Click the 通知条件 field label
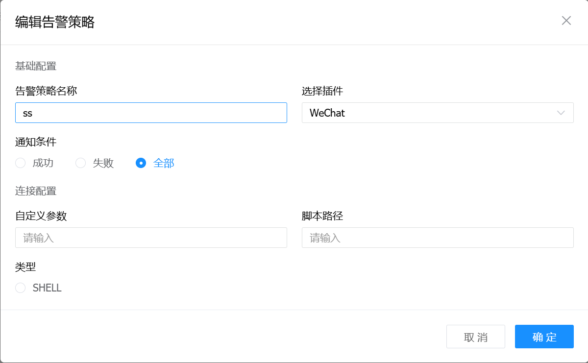 36,142
